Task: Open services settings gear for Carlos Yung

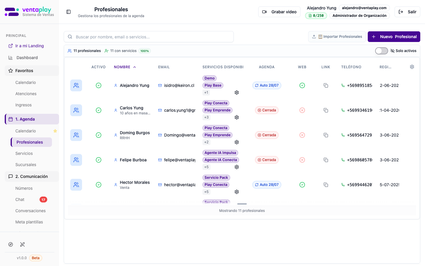Action: (237, 117)
